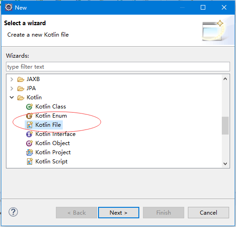Viewport: 236px width, 227px height.
Task: Pick the Kotlin Object icon
Action: (29, 143)
